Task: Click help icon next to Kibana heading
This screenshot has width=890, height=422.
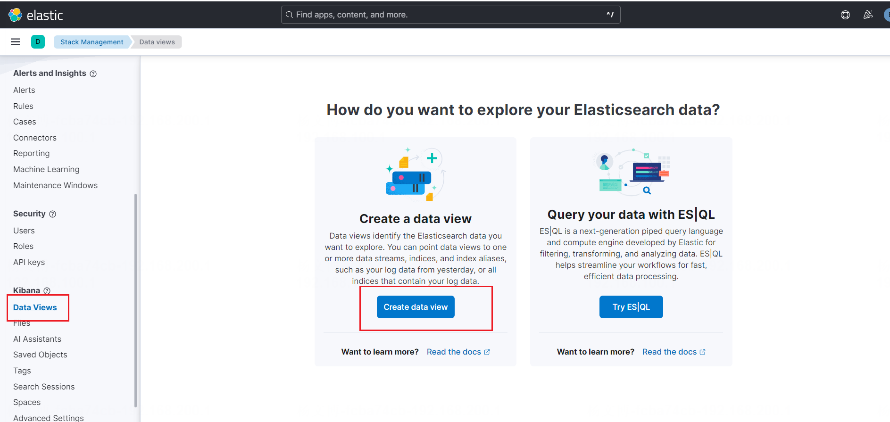Action: tap(47, 291)
